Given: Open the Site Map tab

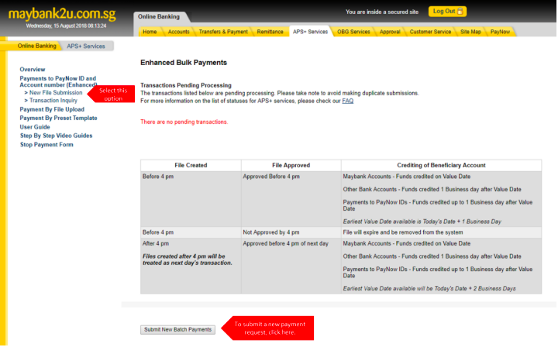Looking at the screenshot, I should point(470,32).
